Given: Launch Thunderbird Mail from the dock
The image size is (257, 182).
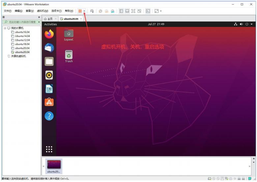Looking at the screenshot, I should click(49, 48).
